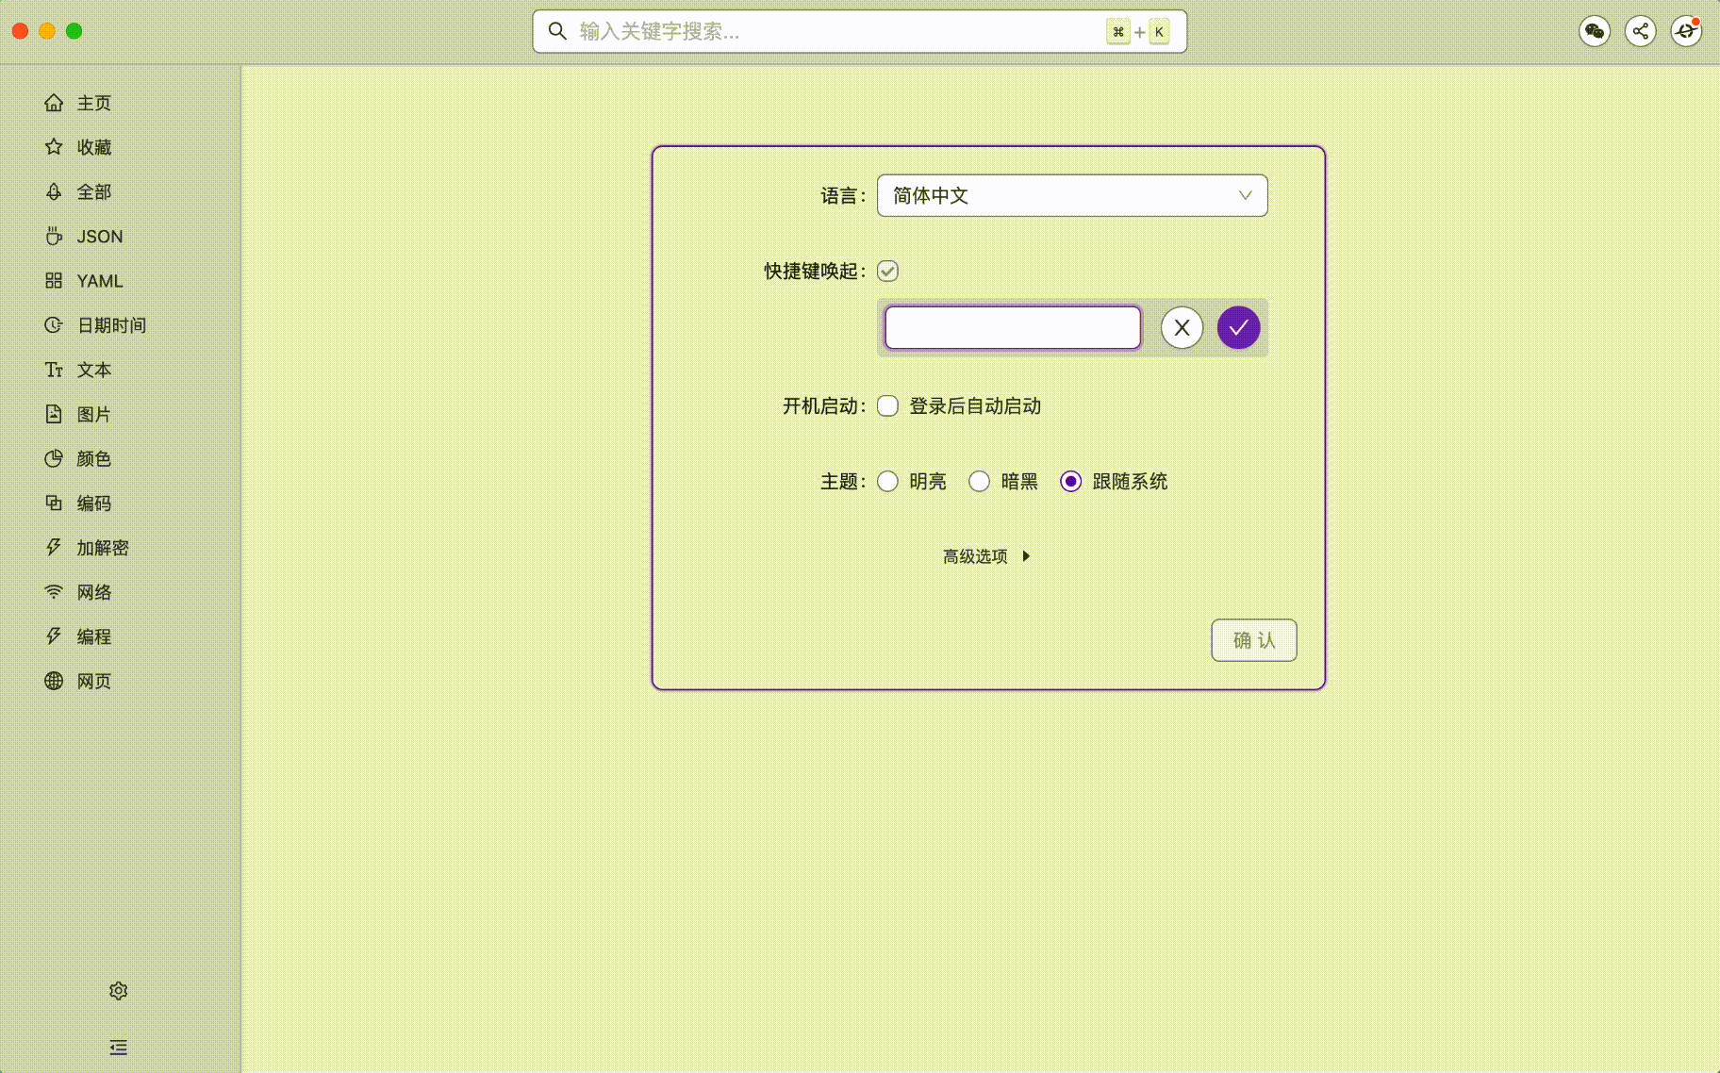Click the 全部 sidebar label

[94, 191]
